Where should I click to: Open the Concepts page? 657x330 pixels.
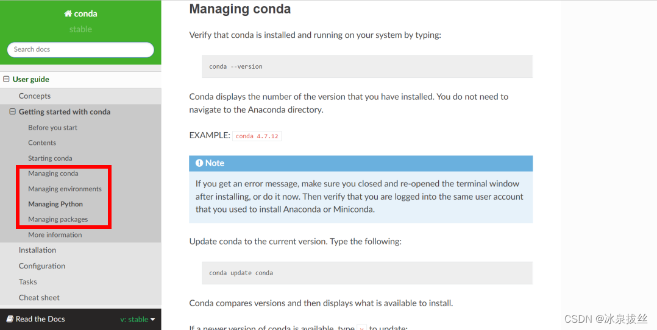(35, 96)
